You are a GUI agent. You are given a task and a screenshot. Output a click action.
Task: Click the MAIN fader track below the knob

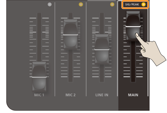(133, 62)
